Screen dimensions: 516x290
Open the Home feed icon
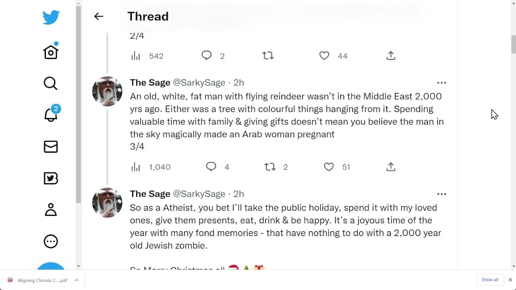tap(51, 52)
